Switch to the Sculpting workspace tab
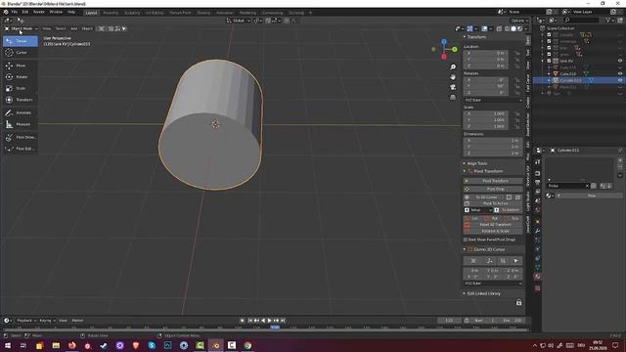The height and width of the screenshot is (352, 626). tap(132, 13)
